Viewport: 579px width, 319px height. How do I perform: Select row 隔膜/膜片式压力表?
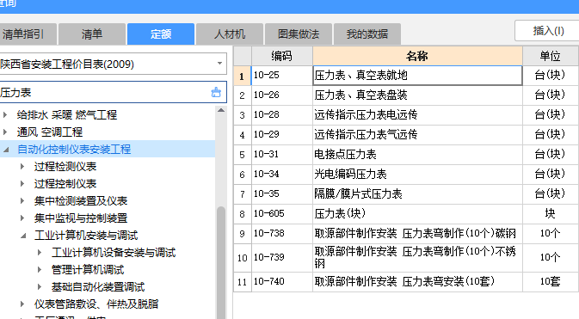[x=417, y=193]
